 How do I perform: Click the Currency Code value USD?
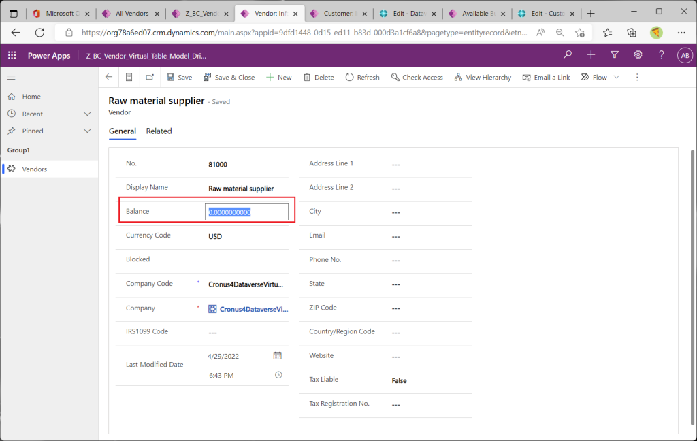click(215, 237)
